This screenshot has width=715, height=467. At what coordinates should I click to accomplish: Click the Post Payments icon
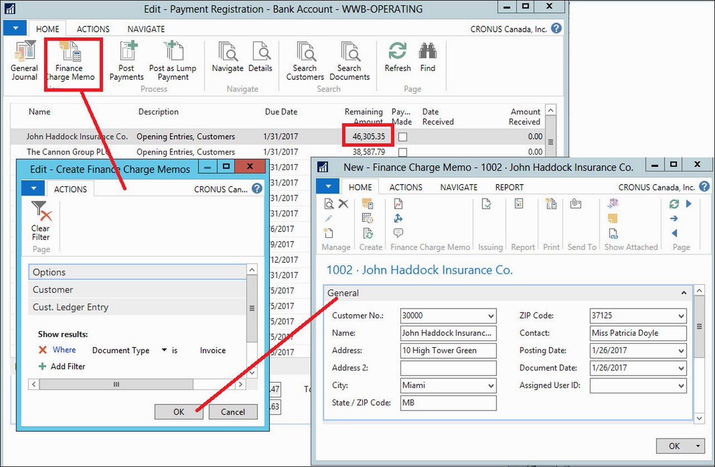(127, 61)
